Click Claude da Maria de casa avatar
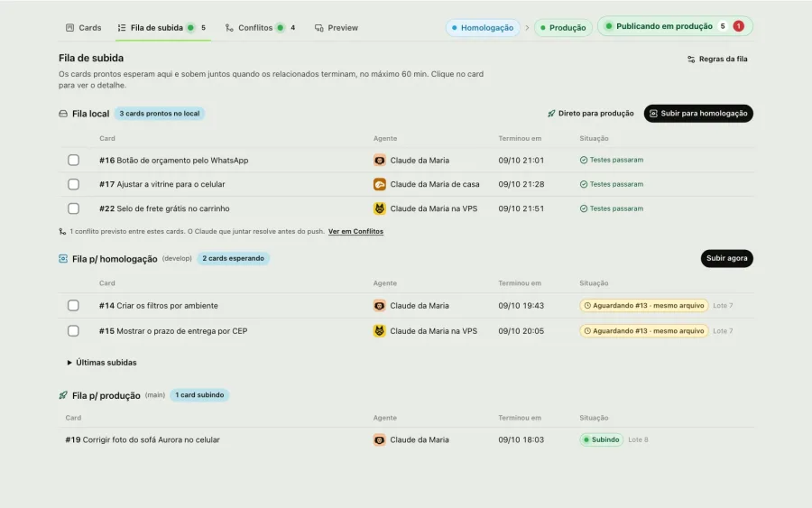This screenshot has width=812, height=508. tap(380, 184)
